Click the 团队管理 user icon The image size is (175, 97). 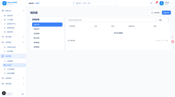point(3,78)
